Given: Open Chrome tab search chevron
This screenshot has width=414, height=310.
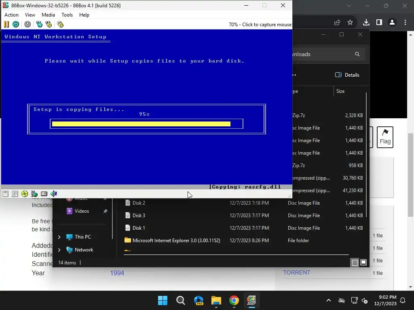Looking at the screenshot, I should [349, 6].
